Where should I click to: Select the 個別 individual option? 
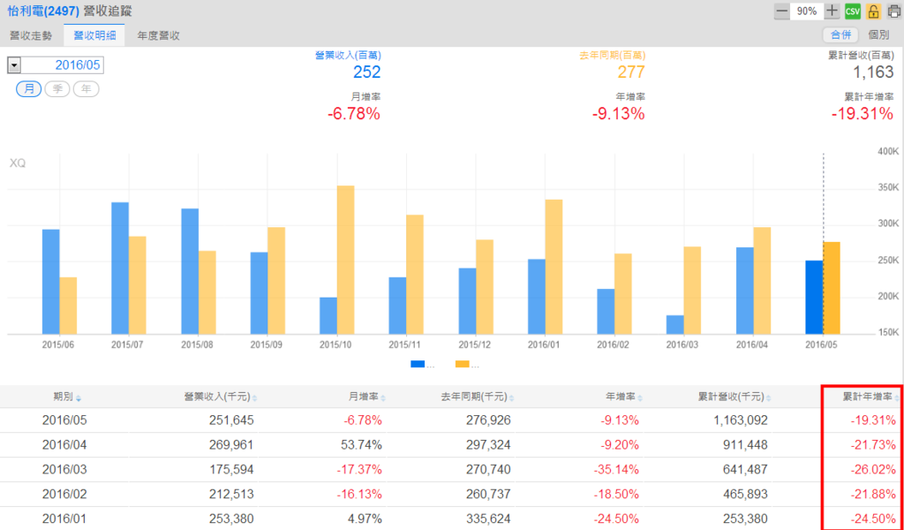[878, 34]
